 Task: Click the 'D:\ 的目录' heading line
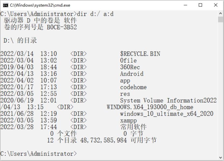(x=20, y=41)
